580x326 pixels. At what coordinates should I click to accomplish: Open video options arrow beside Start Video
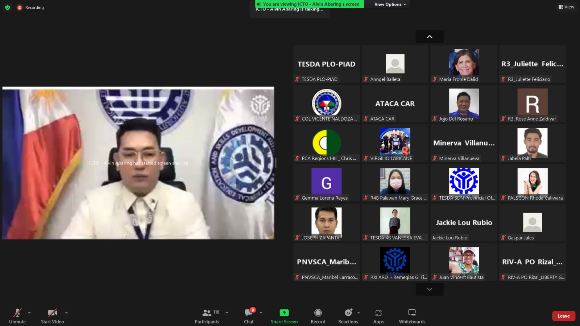(66, 312)
